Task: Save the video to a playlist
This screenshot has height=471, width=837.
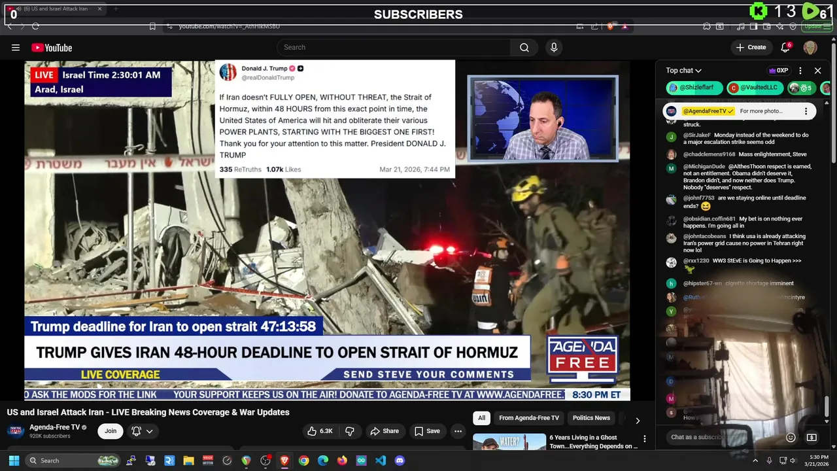Action: [x=427, y=431]
